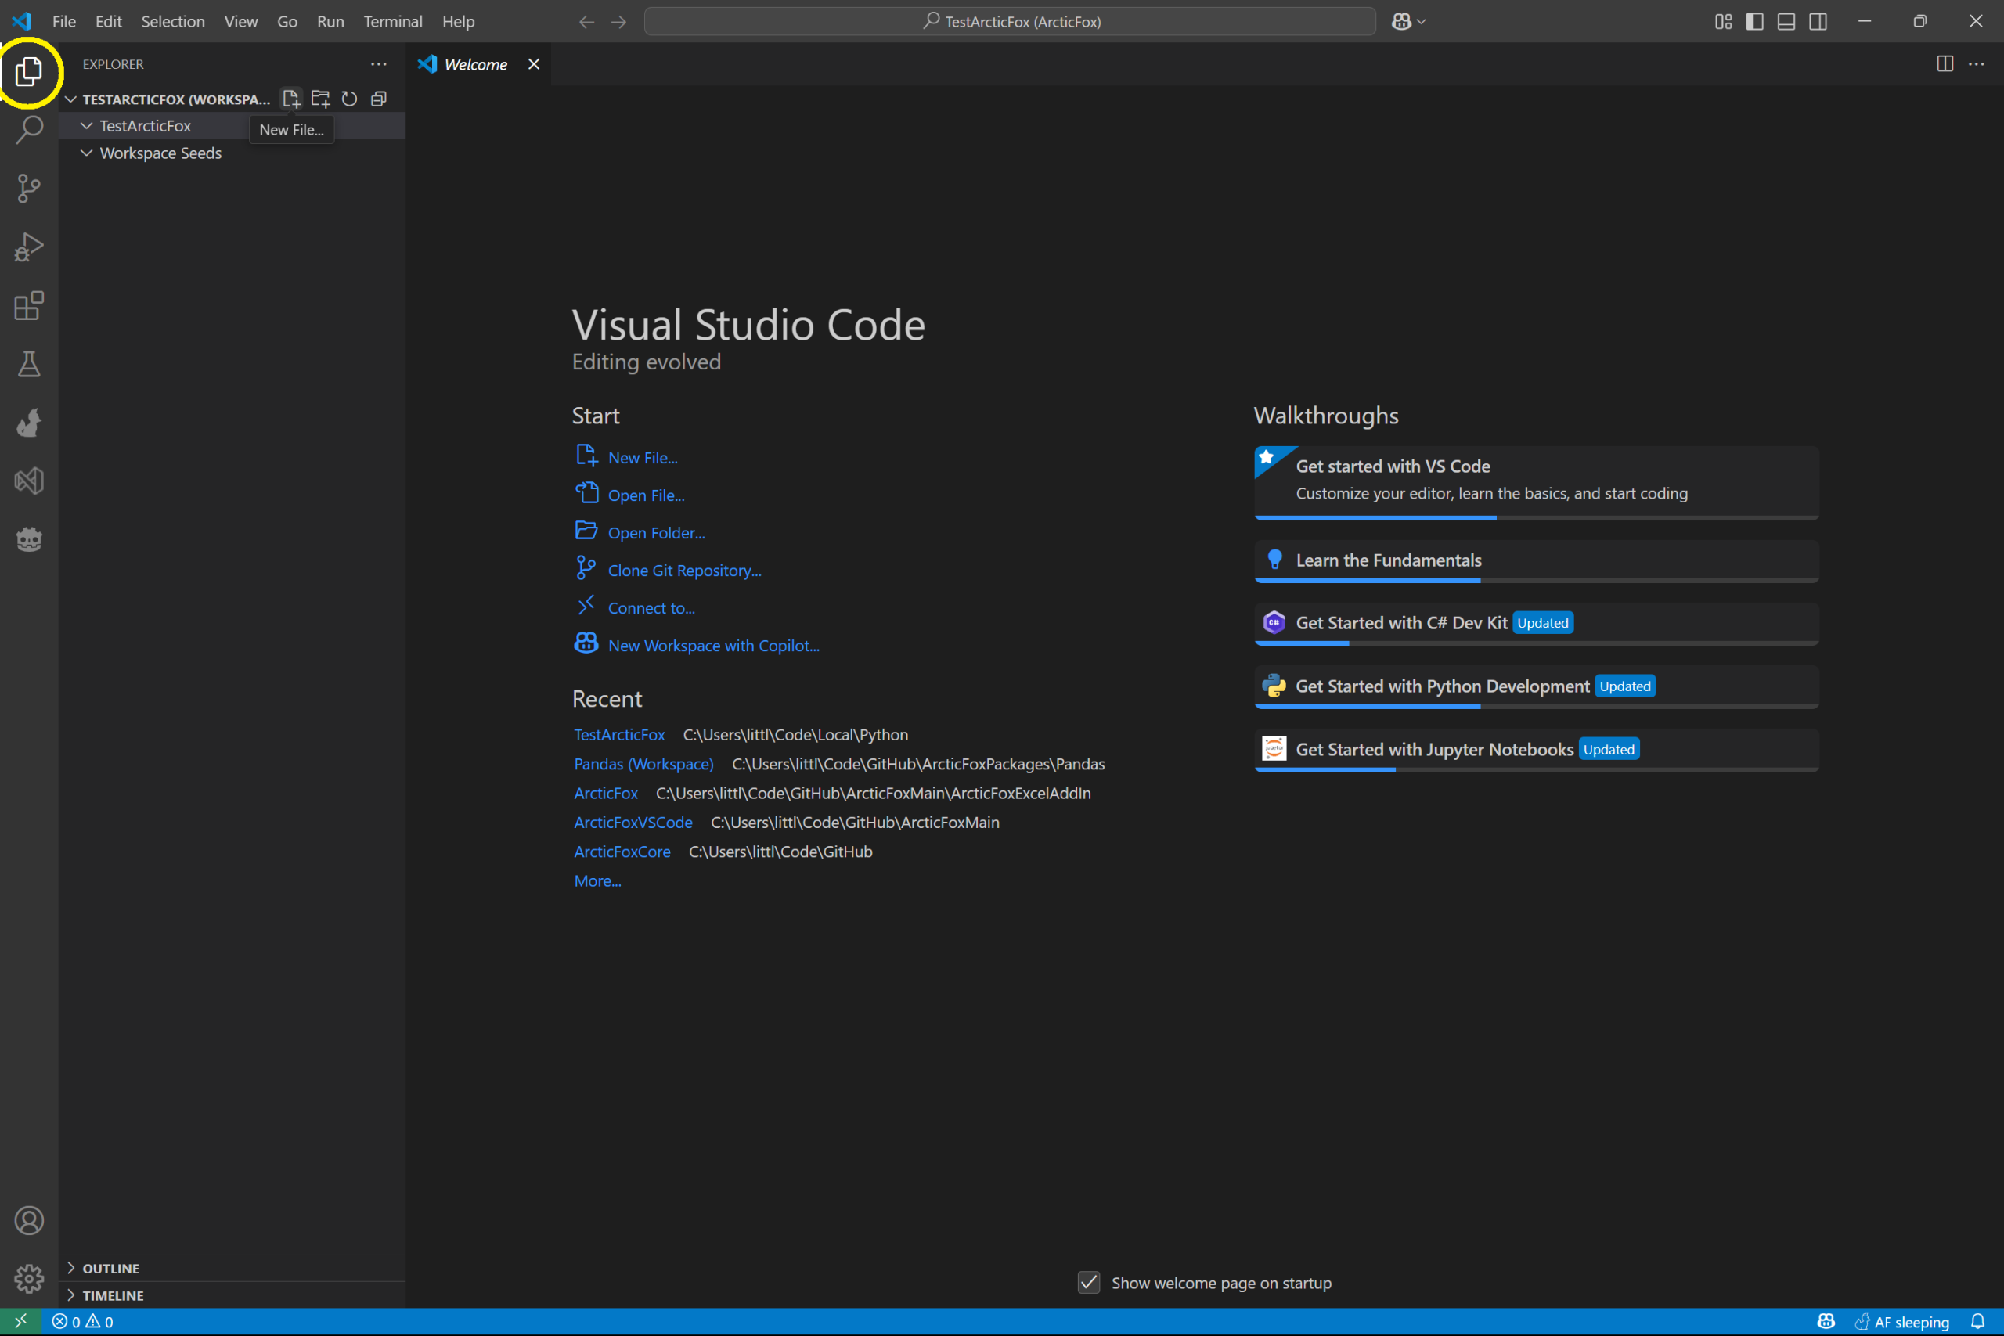Open Get Started with Python Development walkthrough

(x=1536, y=688)
